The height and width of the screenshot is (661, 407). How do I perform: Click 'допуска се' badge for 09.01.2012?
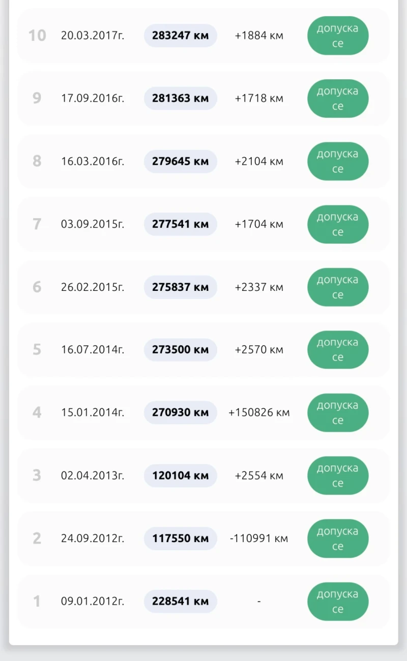[x=338, y=601]
